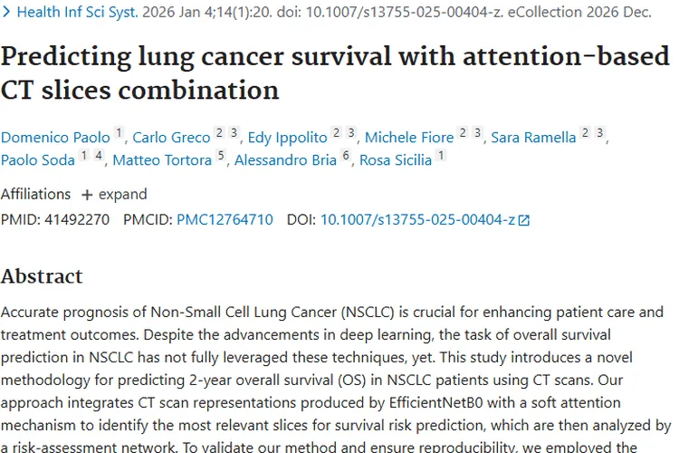This screenshot has height=453, width=679.
Task: Click the external link icon beside DOI
Action: tap(523, 220)
